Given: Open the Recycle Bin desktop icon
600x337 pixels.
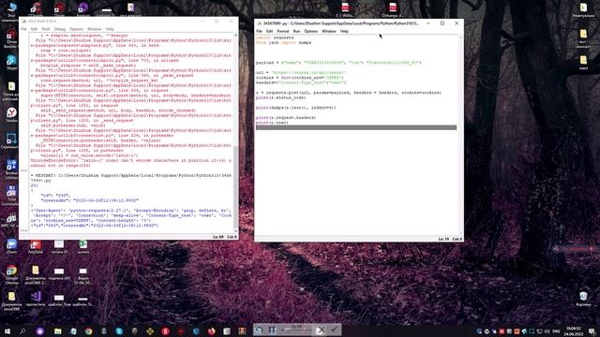Looking at the screenshot, I should tap(583, 298).
